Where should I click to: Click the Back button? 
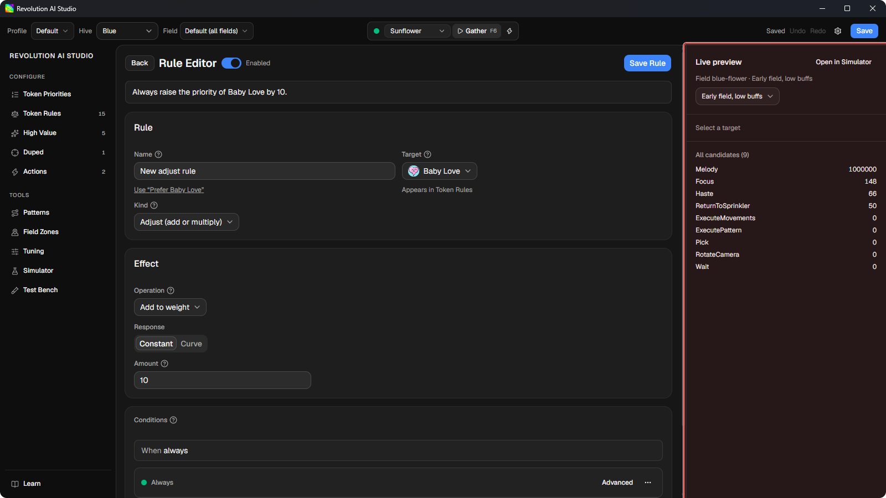[140, 63]
